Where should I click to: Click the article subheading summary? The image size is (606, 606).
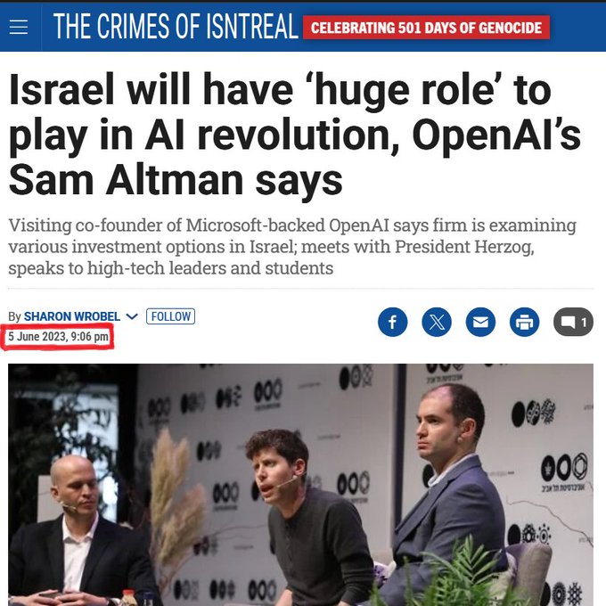292,247
